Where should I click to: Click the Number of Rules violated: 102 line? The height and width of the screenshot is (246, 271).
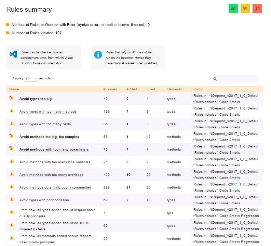tap(37, 33)
